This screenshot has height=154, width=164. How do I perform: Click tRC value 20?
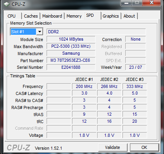pyautogui.click(x=135, y=121)
